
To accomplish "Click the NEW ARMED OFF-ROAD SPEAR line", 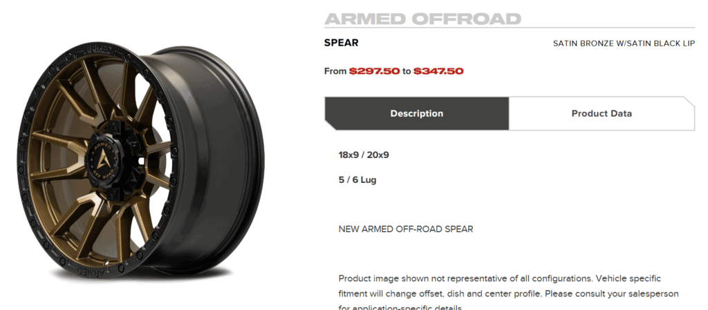I will (405, 229).
